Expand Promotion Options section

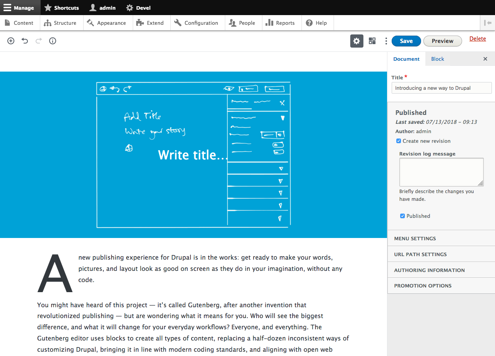pyautogui.click(x=423, y=286)
